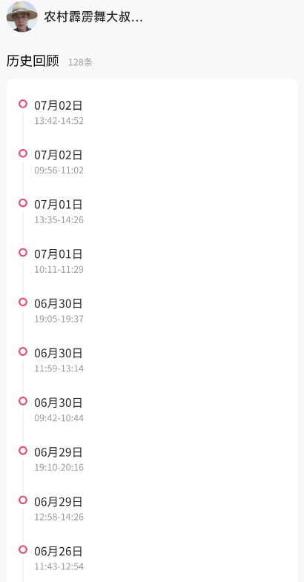Click timeline circle for 06月29日 19:10-20:16
The height and width of the screenshot is (582, 304).
tap(23, 451)
